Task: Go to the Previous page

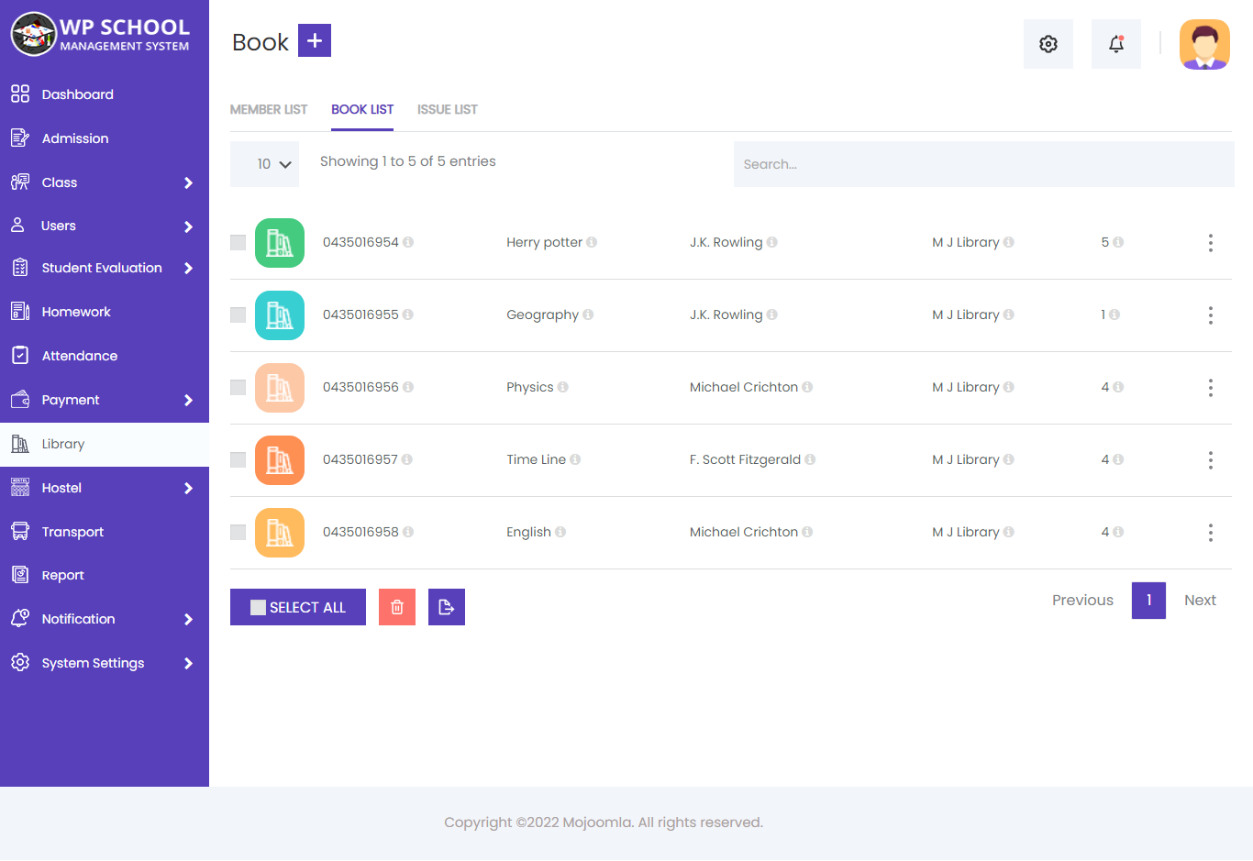Action: (1082, 600)
